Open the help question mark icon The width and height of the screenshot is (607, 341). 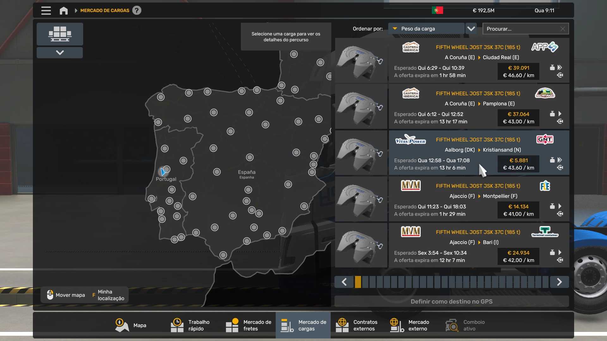(x=137, y=10)
